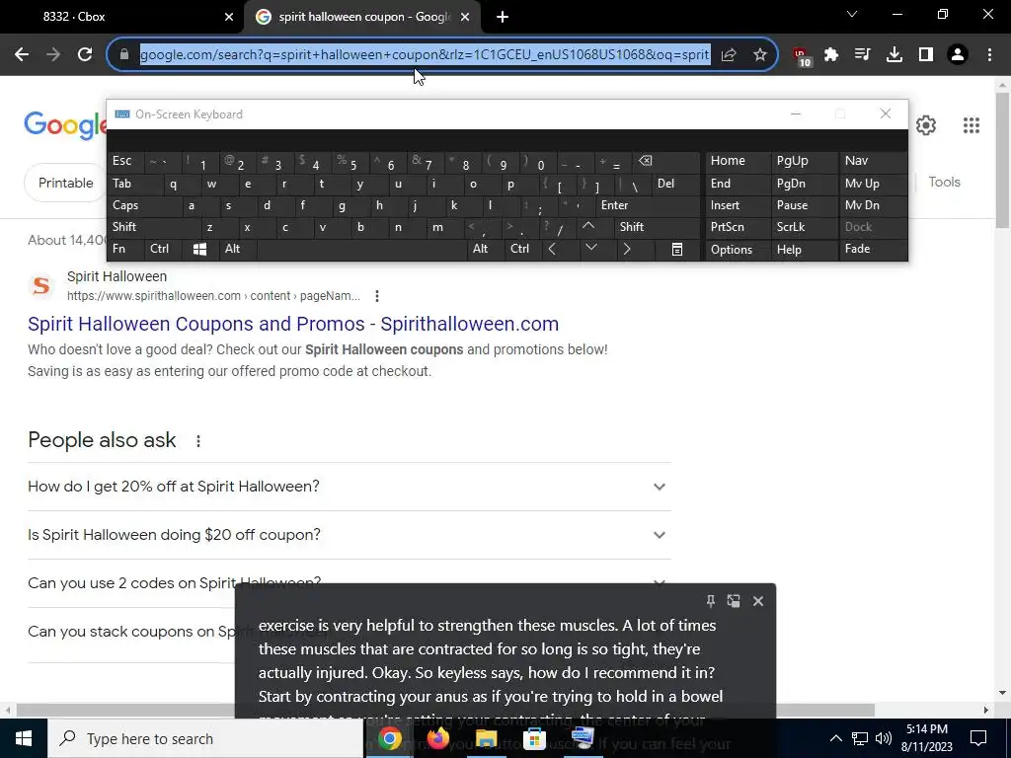Click the share icon in address bar
Screen dimensions: 1011x758
click(729, 55)
